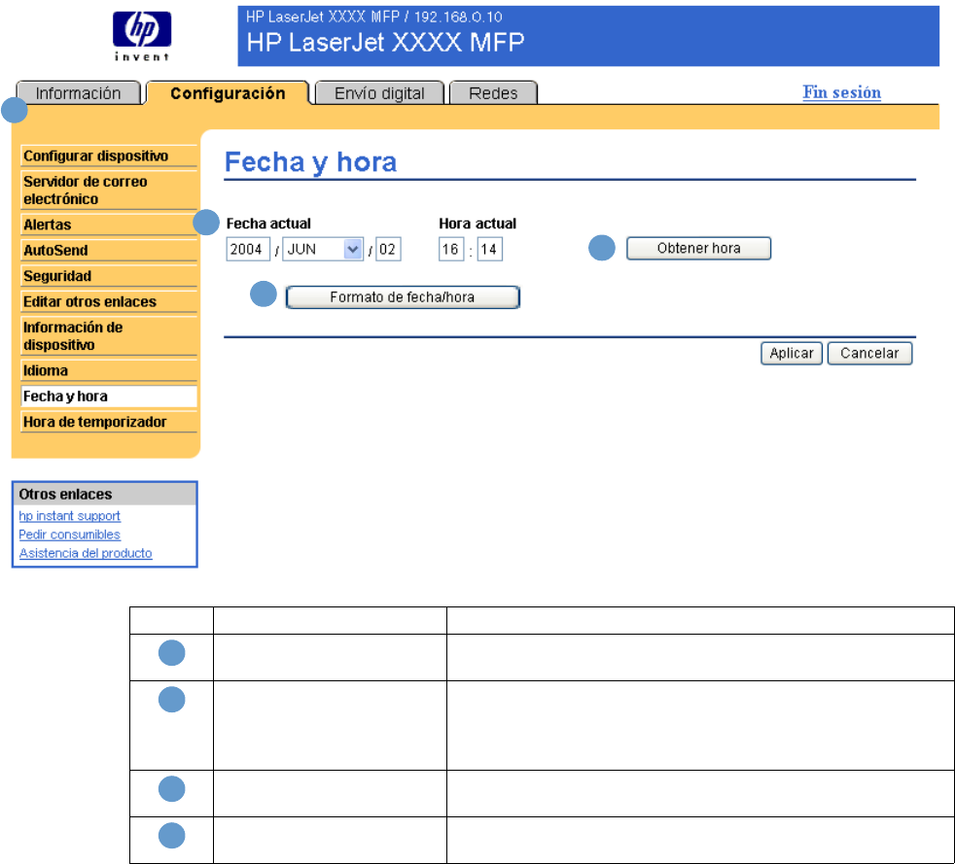Click the Obtener hora button

(x=698, y=248)
